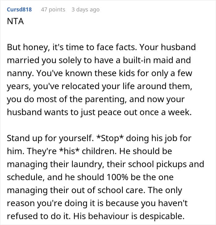Click the emphasized word *his*
Viewport: 216px width, 225px height.
coord(69,151)
